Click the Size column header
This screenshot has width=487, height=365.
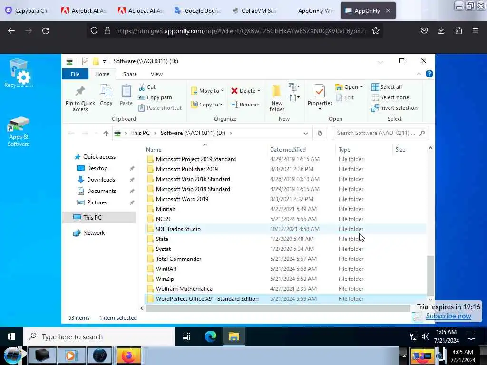pyautogui.click(x=400, y=150)
